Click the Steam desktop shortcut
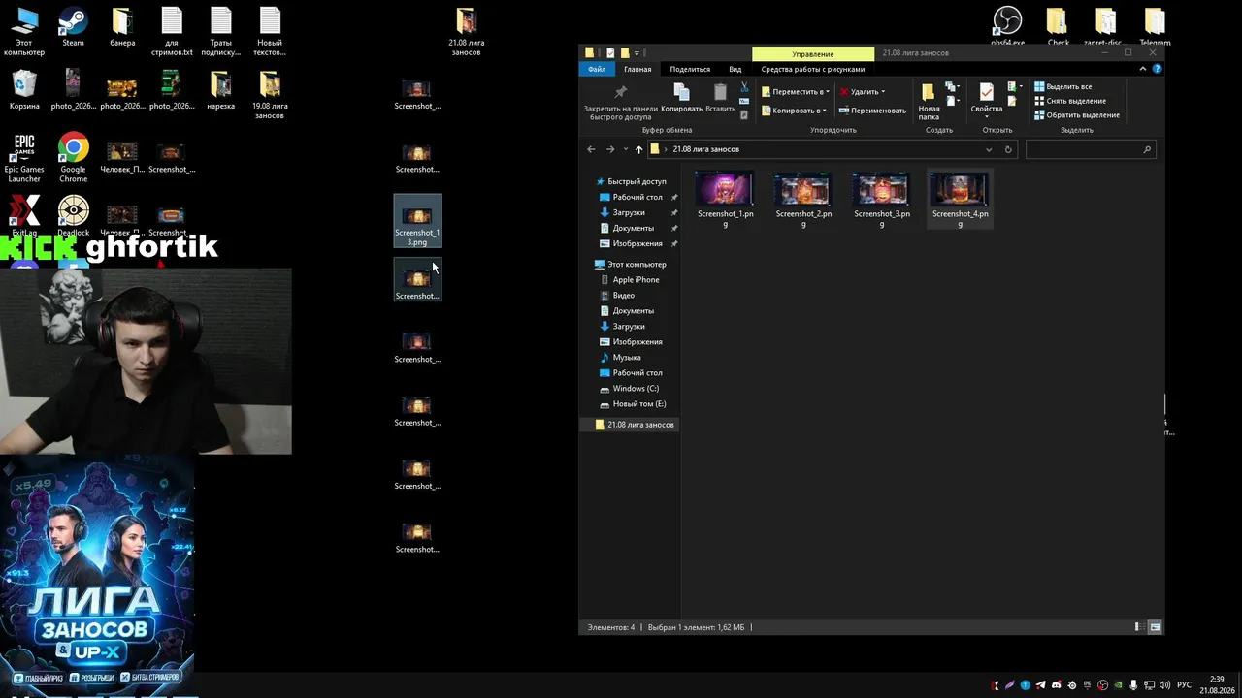Image resolution: width=1242 pixels, height=698 pixels. click(73, 27)
